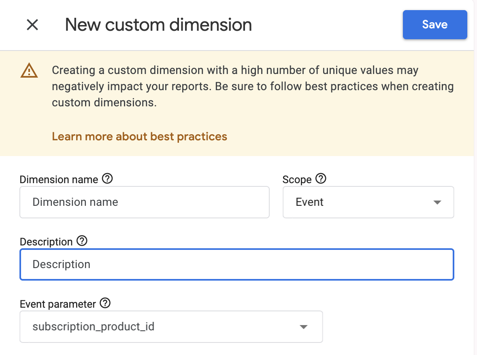Select the New custom dimension heading text
This screenshot has height=355, width=477.
pyautogui.click(x=158, y=25)
